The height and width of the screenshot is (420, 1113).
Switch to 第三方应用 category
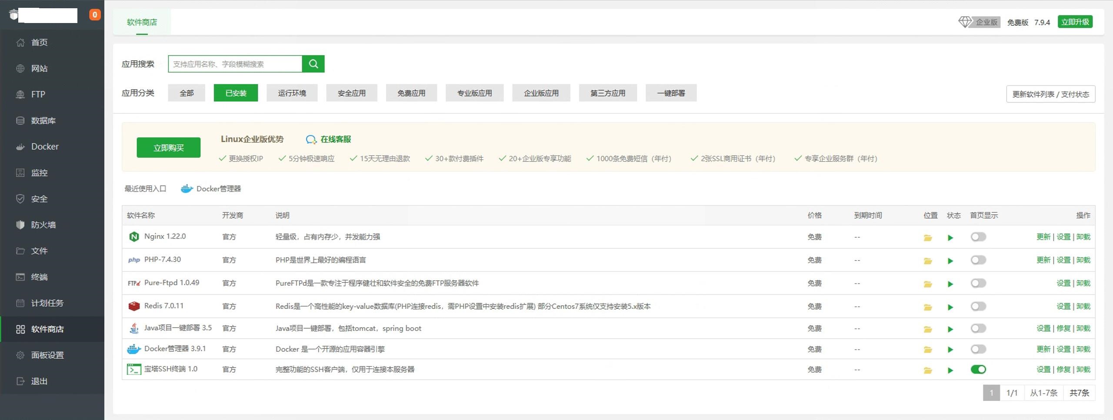pos(607,93)
